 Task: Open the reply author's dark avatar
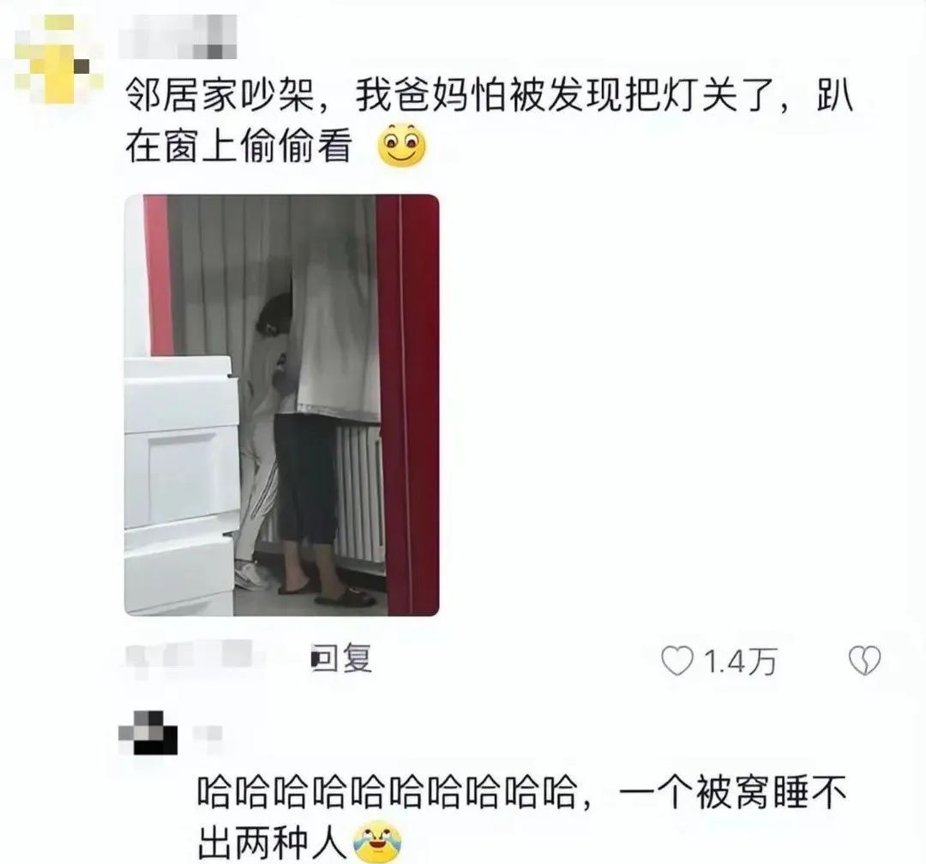[x=148, y=732]
